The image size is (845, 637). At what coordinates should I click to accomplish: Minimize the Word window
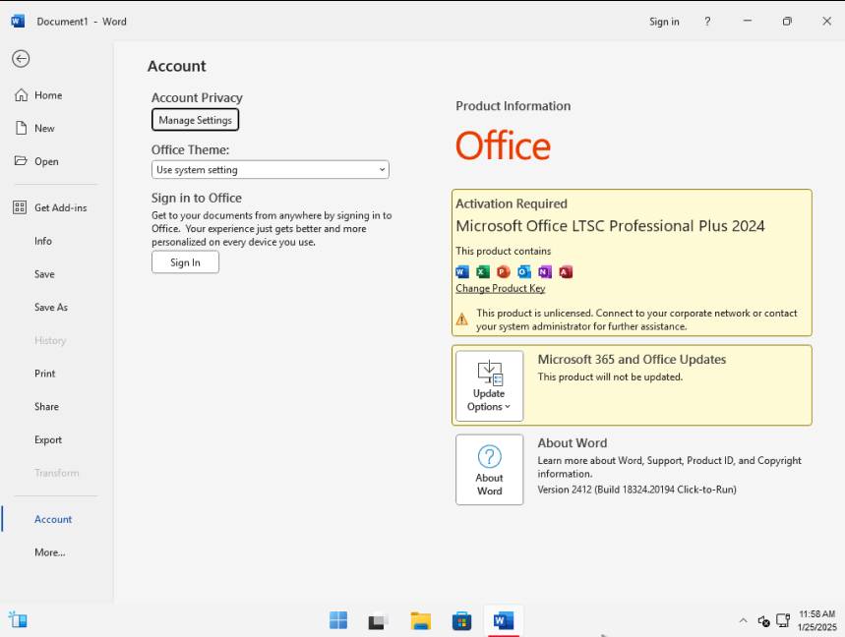pos(748,21)
